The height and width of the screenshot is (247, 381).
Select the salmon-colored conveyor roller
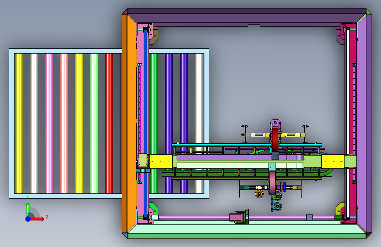click(x=64, y=123)
